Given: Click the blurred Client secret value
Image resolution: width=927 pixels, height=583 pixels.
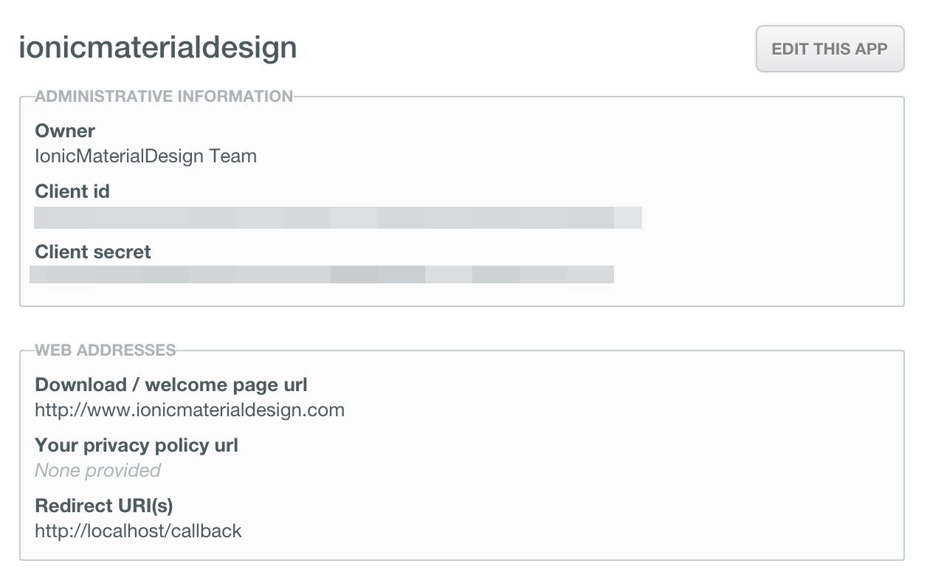Looking at the screenshot, I should tap(322, 275).
